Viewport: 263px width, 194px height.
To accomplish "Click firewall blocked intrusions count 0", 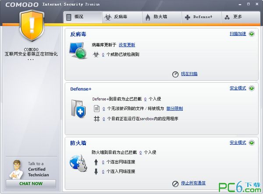I will click(141, 153).
